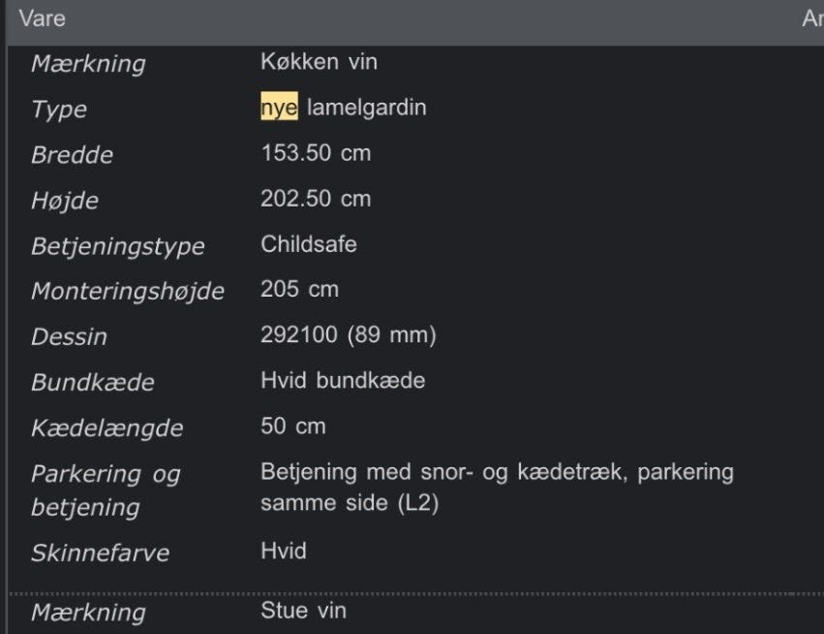Screen dimensions: 824x634
Task: Click the Stue vin value
Action: tap(303, 611)
